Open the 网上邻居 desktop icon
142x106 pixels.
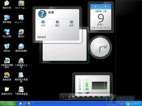pyautogui.click(x=7, y=33)
